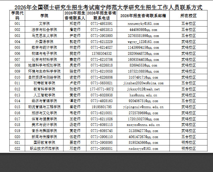Screen dimensions: 213x172
Task: Click the '经济与管理学院' cell
Action: [x=44, y=101]
